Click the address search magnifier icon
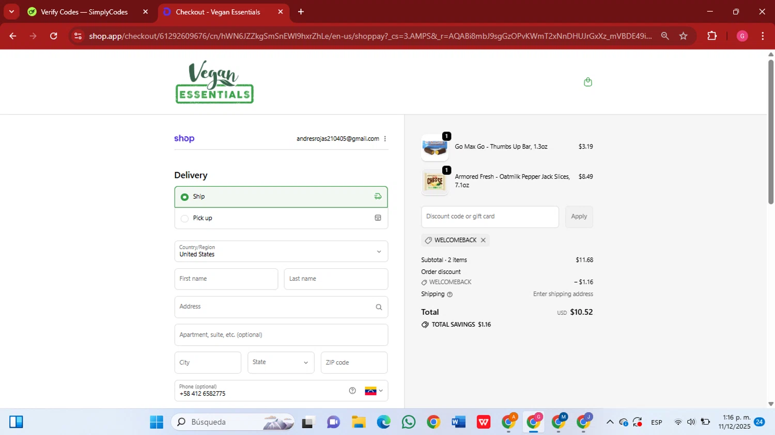The height and width of the screenshot is (435, 775). coord(379,307)
